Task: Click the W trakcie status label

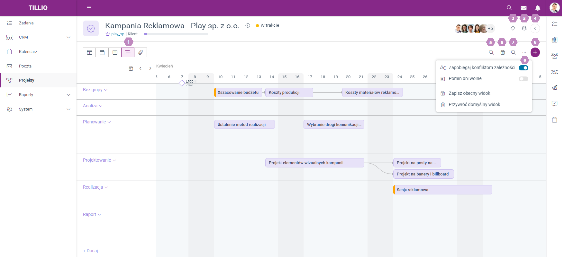Action: coord(267,26)
